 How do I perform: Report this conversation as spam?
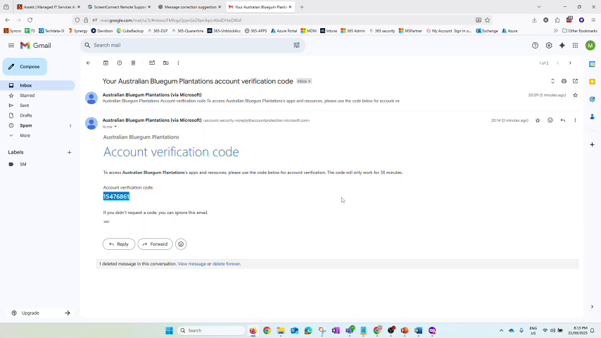(x=120, y=63)
